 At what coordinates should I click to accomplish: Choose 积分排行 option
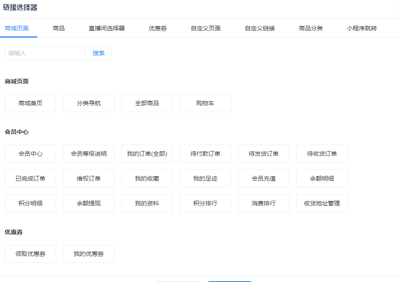205,203
